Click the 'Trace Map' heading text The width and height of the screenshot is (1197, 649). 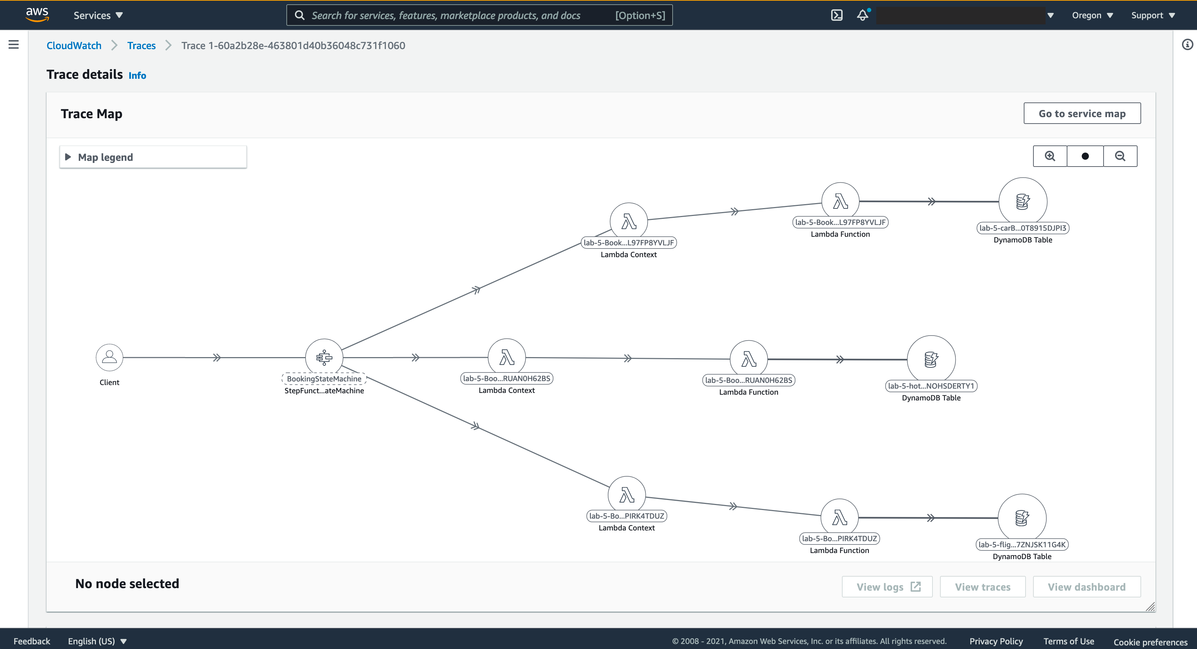point(92,114)
